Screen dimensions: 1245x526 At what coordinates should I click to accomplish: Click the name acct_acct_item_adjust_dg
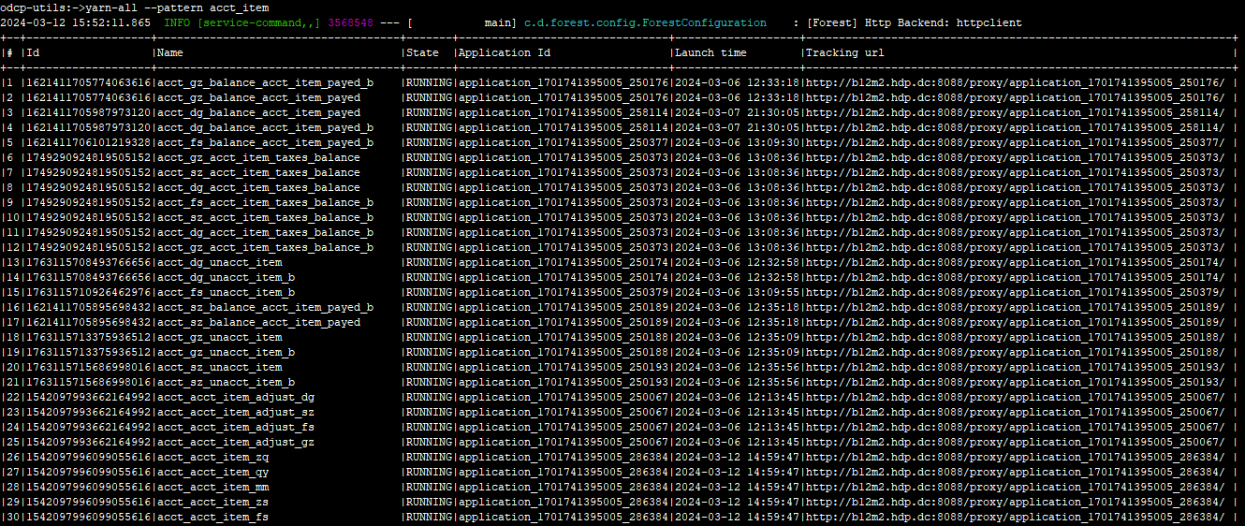[x=236, y=397]
